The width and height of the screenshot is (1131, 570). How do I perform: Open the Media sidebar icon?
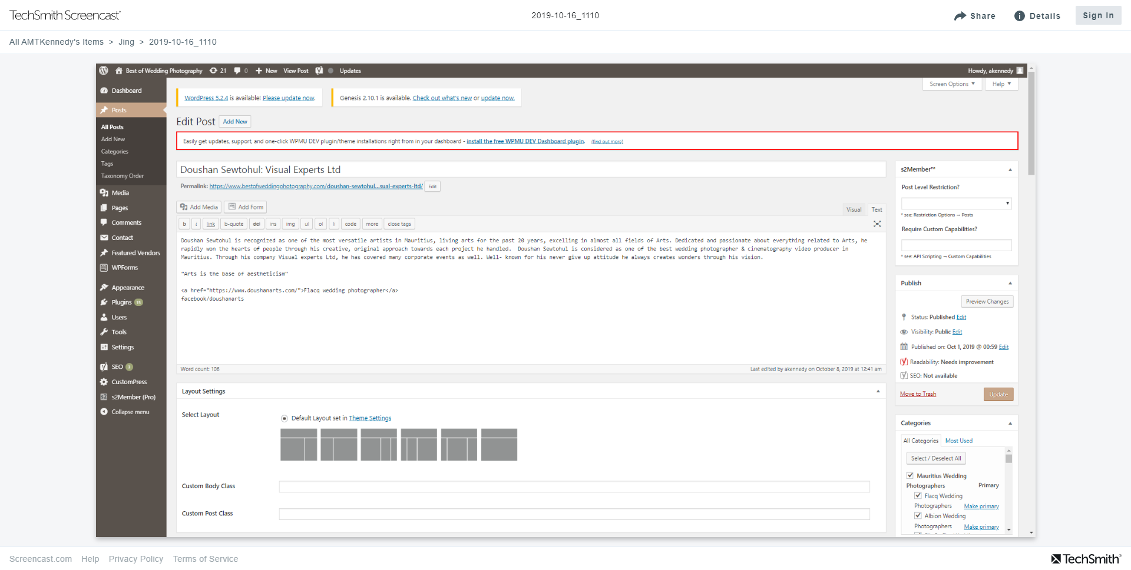(104, 193)
